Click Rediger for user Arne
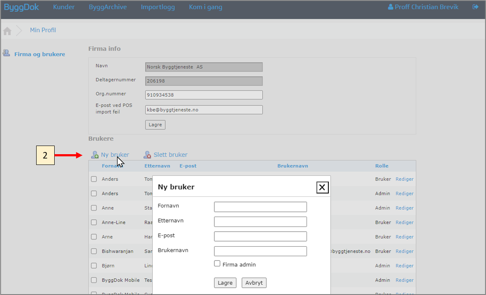 pyautogui.click(x=404, y=237)
